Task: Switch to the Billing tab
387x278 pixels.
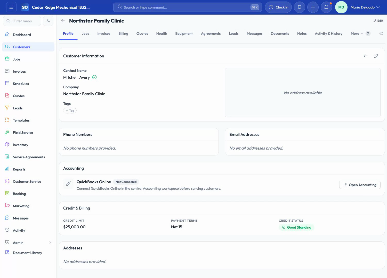Action: pos(123,33)
